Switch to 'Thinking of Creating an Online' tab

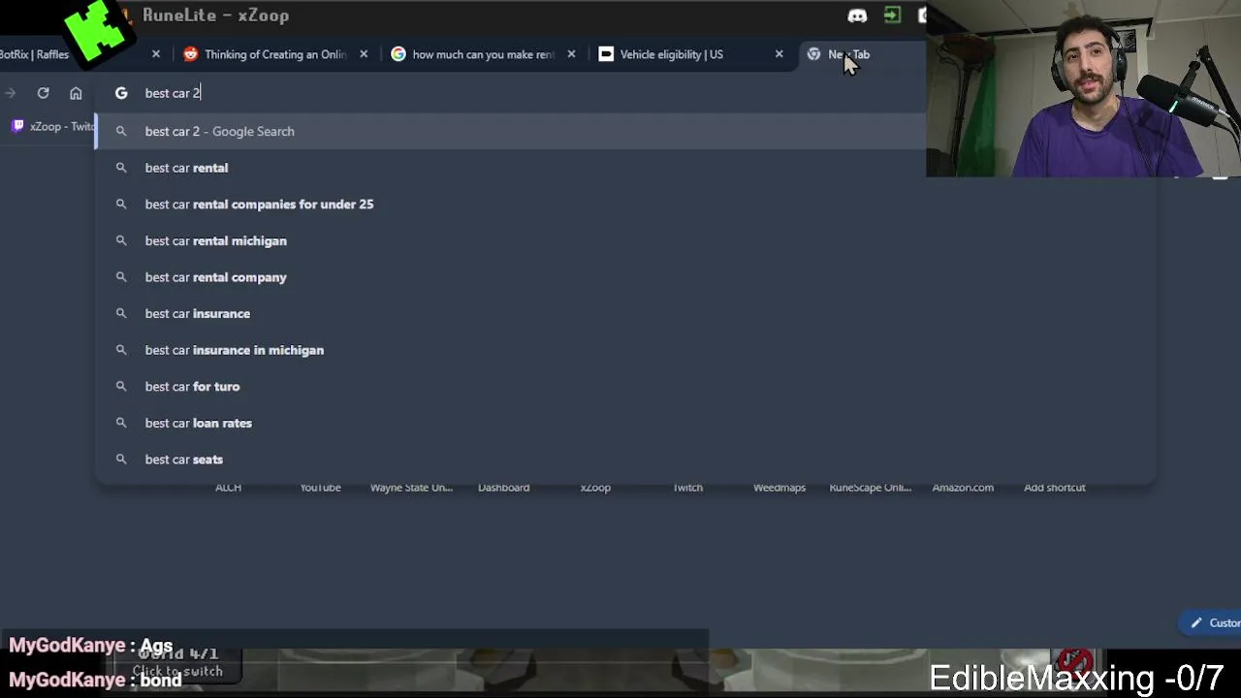pos(274,54)
